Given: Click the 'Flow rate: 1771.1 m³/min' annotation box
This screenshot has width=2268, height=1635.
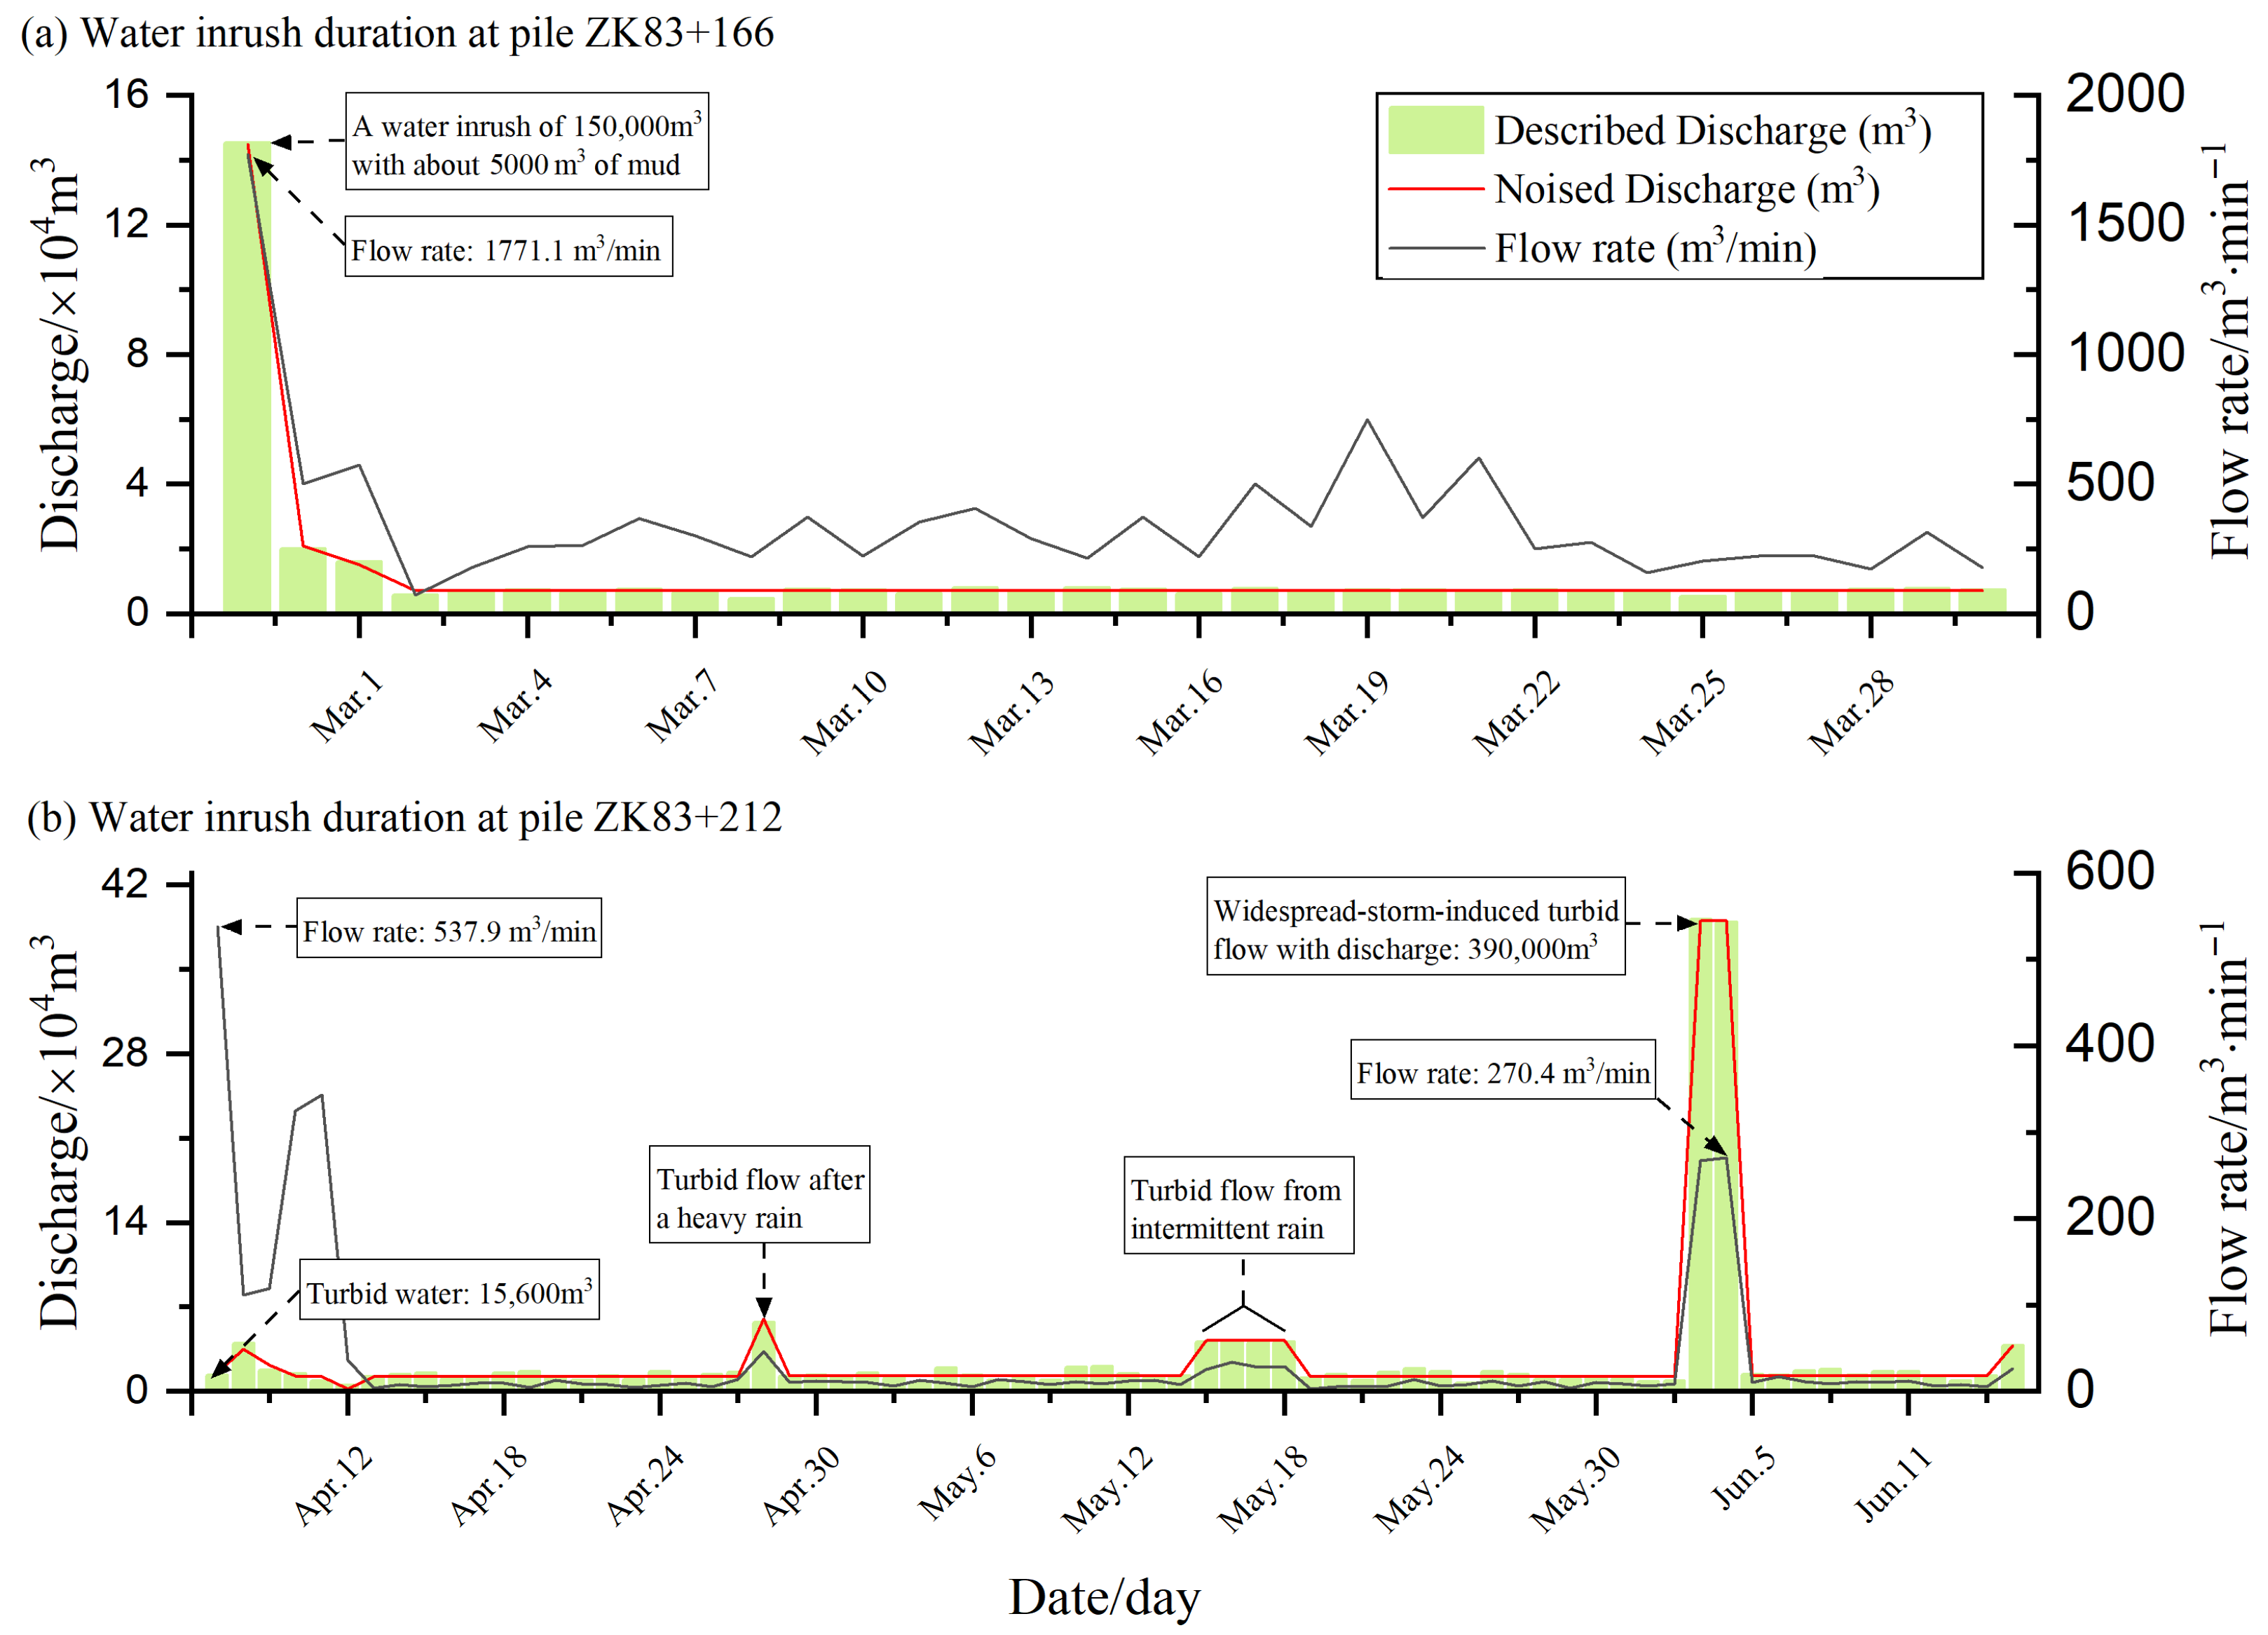Looking at the screenshot, I should coord(508,247).
